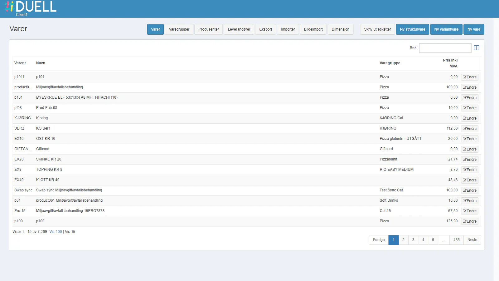499x281 pixels.
Task: Sort the table by Varegruppe column header
Action: click(390, 63)
